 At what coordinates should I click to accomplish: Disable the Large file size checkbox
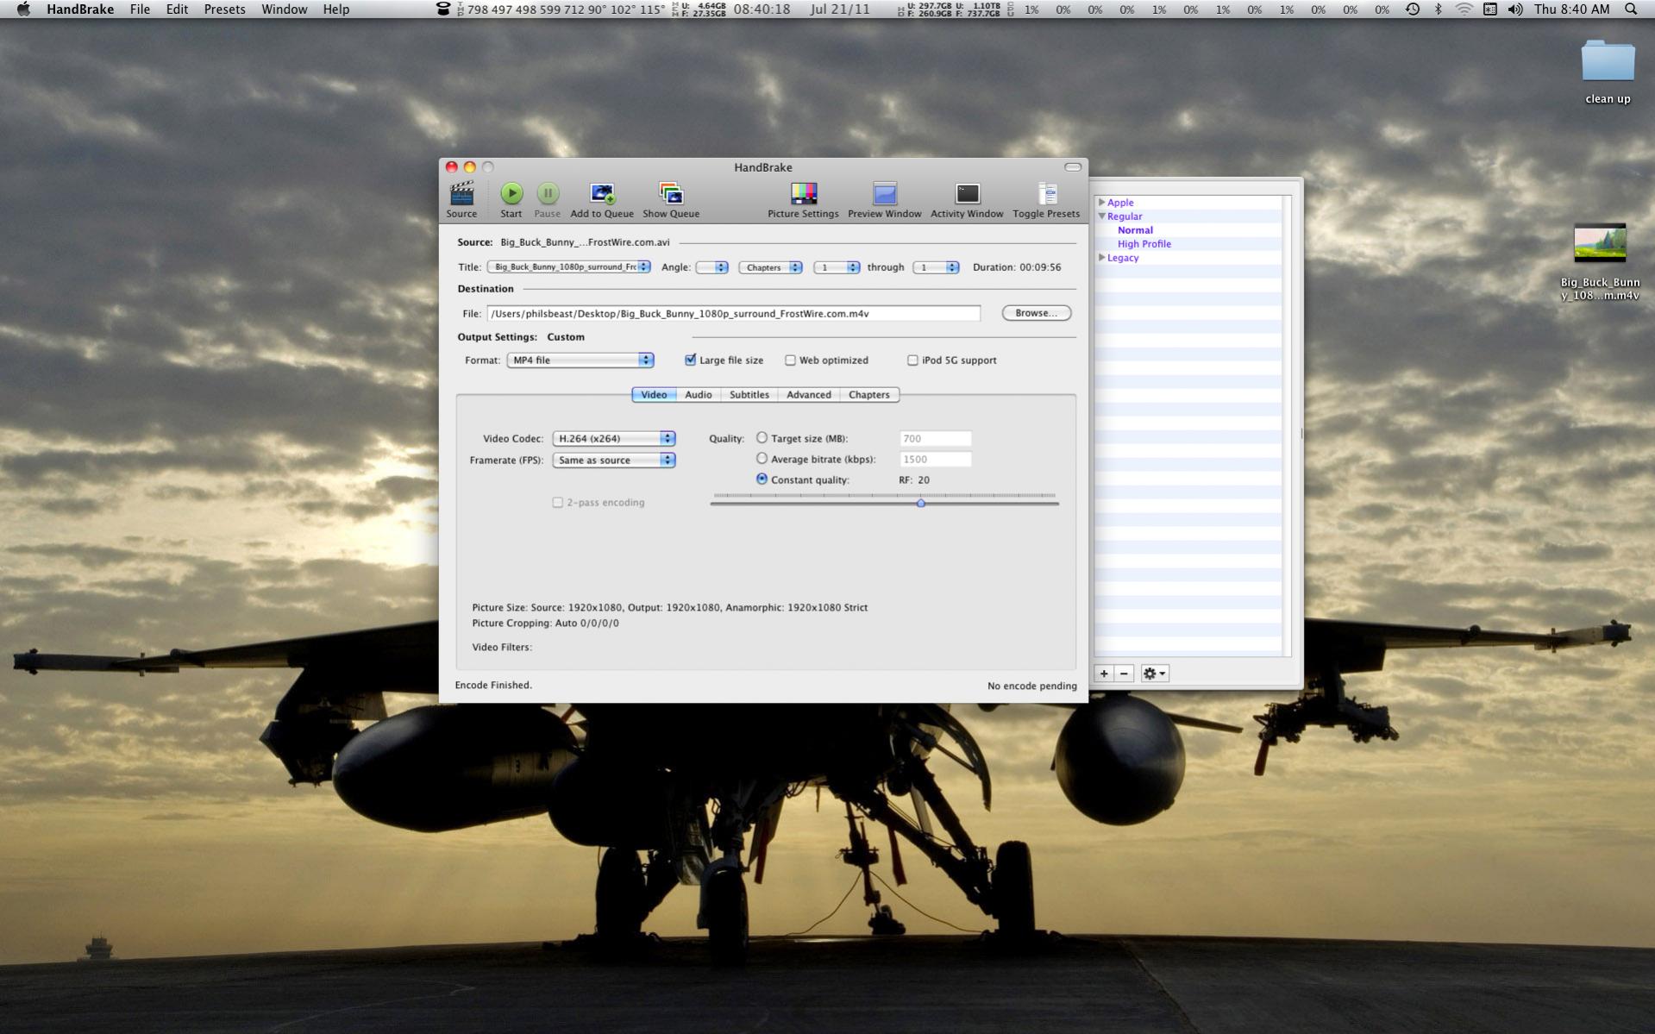(691, 360)
